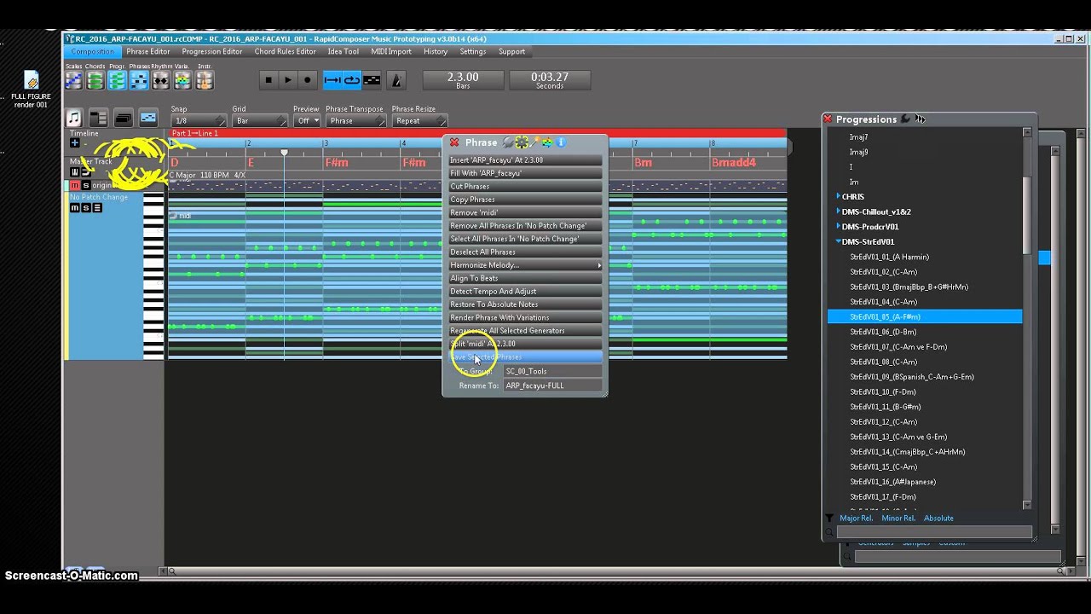The image size is (1091, 614).
Task: Open the Idea Tool tab
Action: tap(343, 51)
